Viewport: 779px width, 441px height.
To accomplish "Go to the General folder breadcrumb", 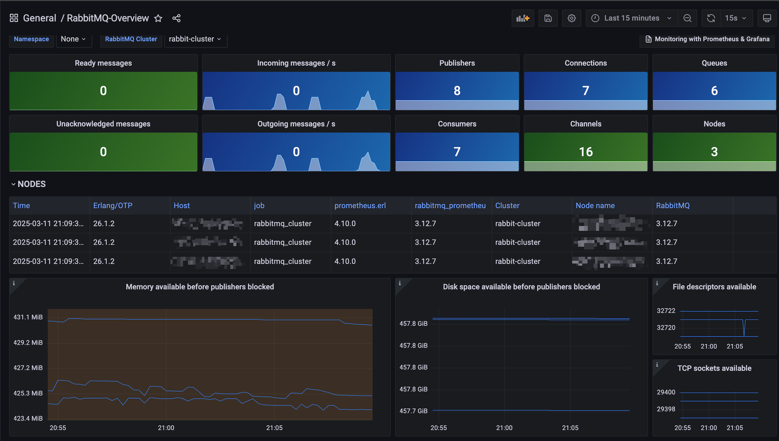I will (40, 18).
